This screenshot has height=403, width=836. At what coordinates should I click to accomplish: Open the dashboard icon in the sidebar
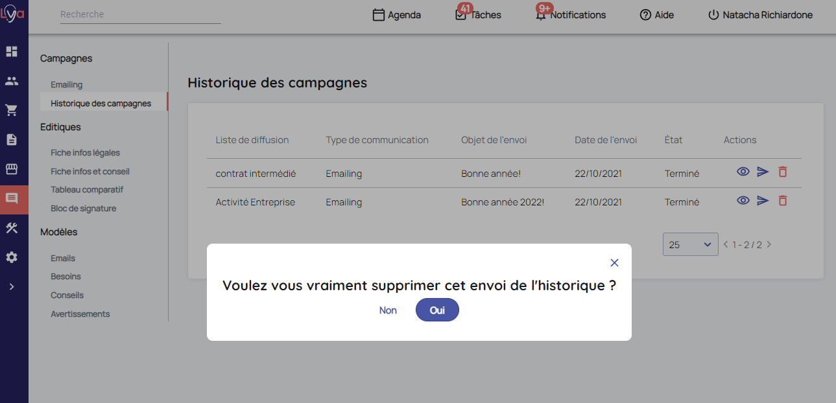12,51
